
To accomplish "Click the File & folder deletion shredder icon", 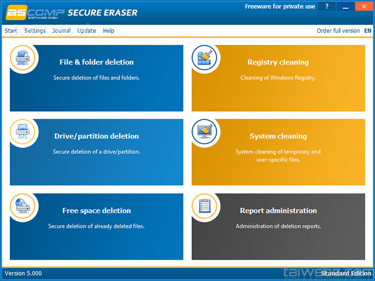I will [23, 58].
